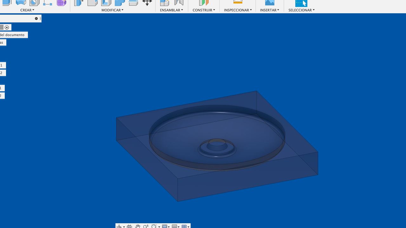Open the INSPECCIONAR menu

pos(238,10)
